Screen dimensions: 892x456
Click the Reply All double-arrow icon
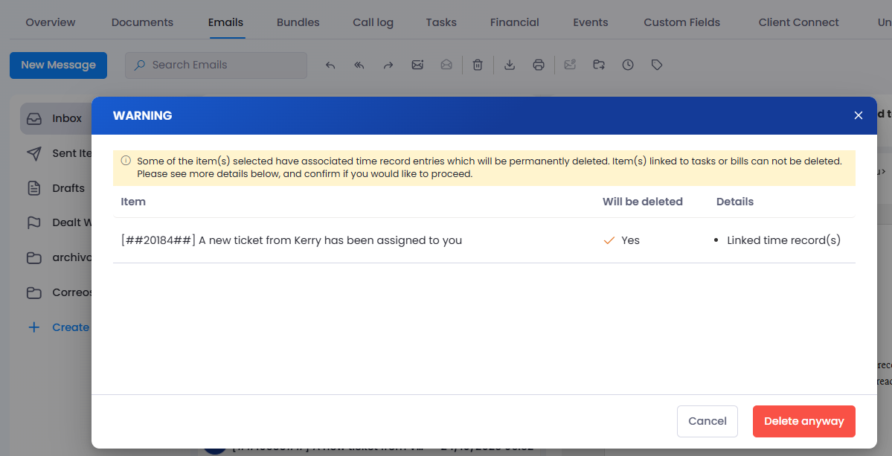tap(359, 65)
